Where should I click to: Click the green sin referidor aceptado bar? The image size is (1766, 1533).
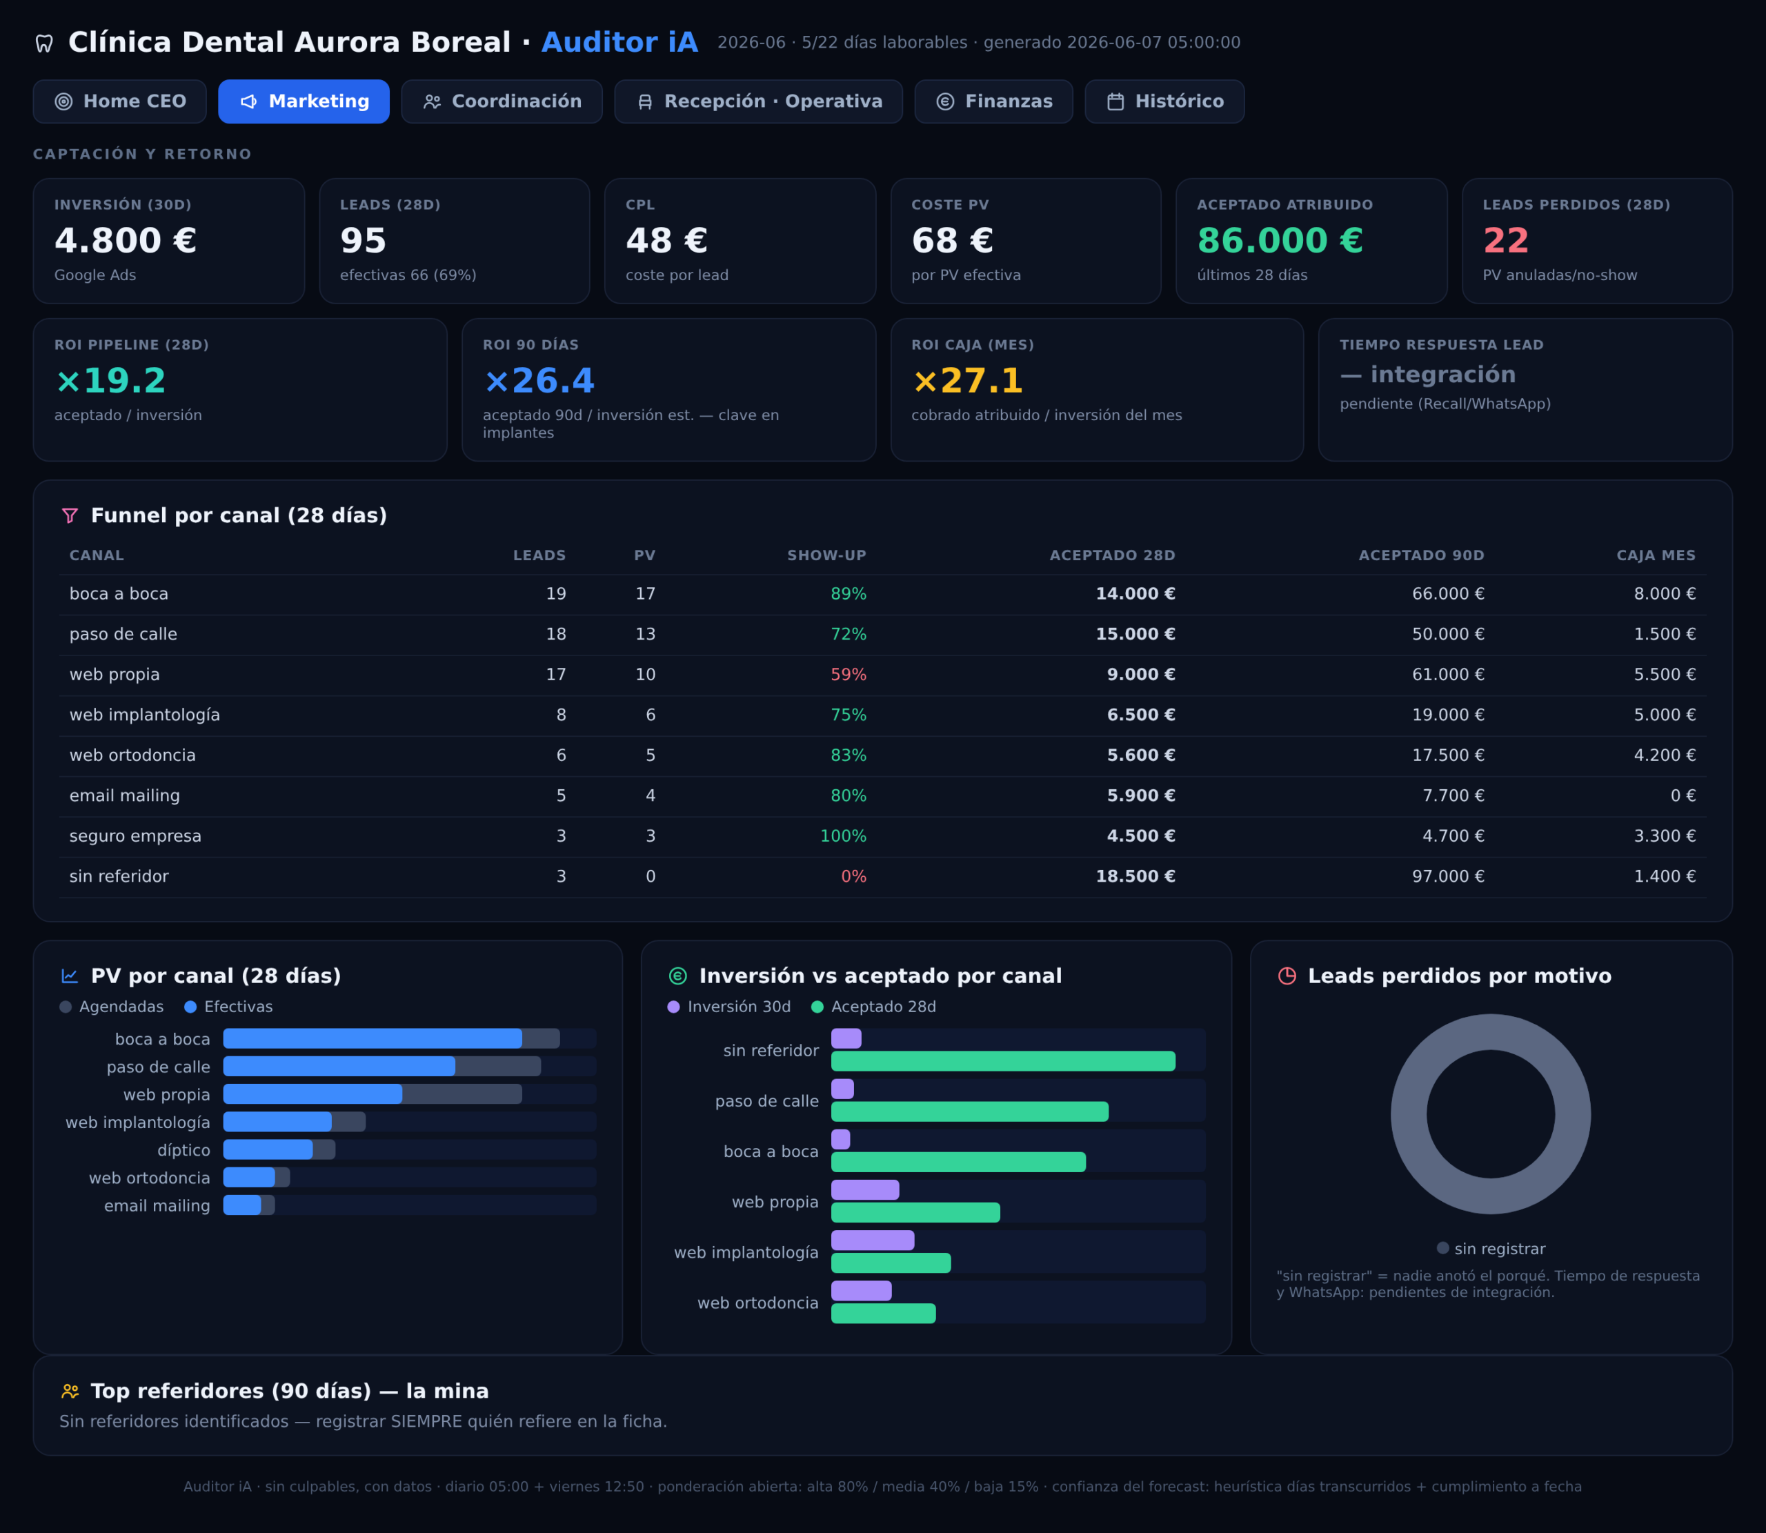pos(1003,1061)
